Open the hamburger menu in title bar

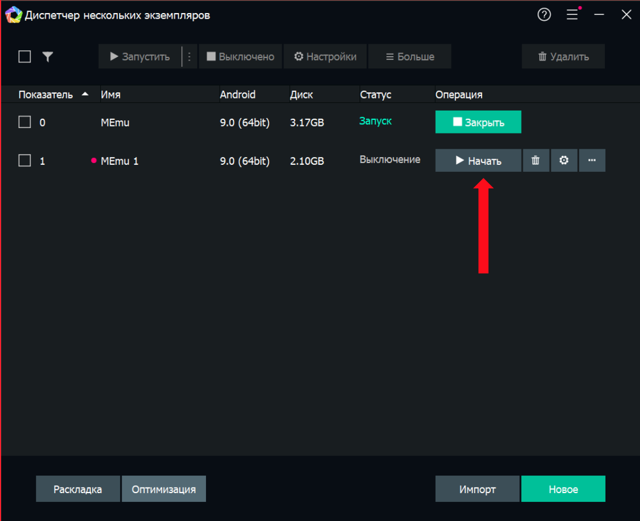(572, 15)
